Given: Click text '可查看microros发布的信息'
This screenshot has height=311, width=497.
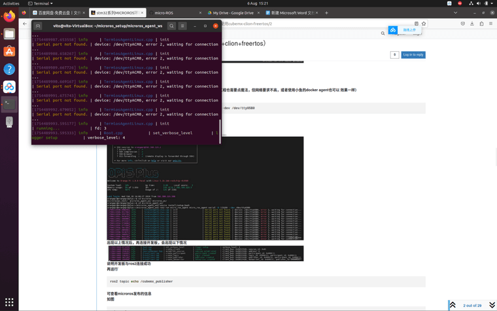Looking at the screenshot, I should coord(129,294).
